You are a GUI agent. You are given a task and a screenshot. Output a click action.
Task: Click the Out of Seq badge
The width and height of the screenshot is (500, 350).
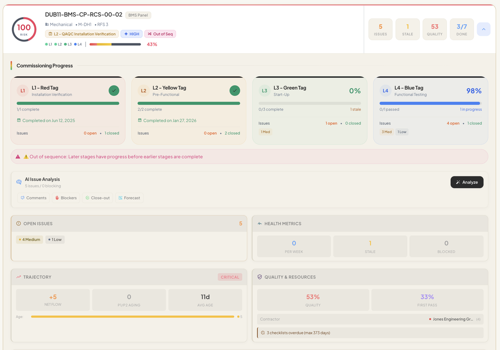pyautogui.click(x=160, y=34)
